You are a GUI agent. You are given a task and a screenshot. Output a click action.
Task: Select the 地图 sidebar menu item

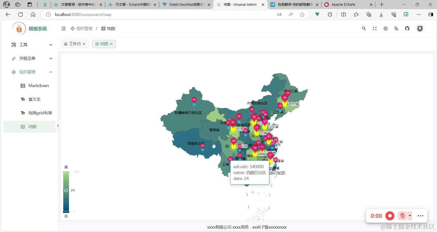coord(29,127)
